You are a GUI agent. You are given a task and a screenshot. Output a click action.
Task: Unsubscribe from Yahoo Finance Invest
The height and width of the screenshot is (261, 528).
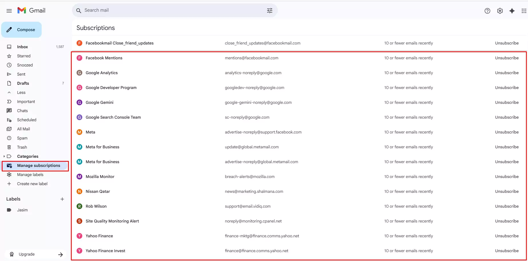(x=507, y=251)
